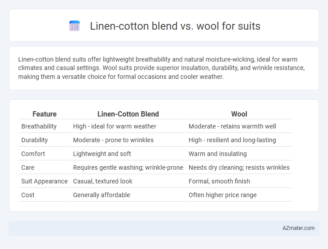Click the 'Linen-Cotton Blend' column header
Viewport: 328px width, 249px height.
128,114
